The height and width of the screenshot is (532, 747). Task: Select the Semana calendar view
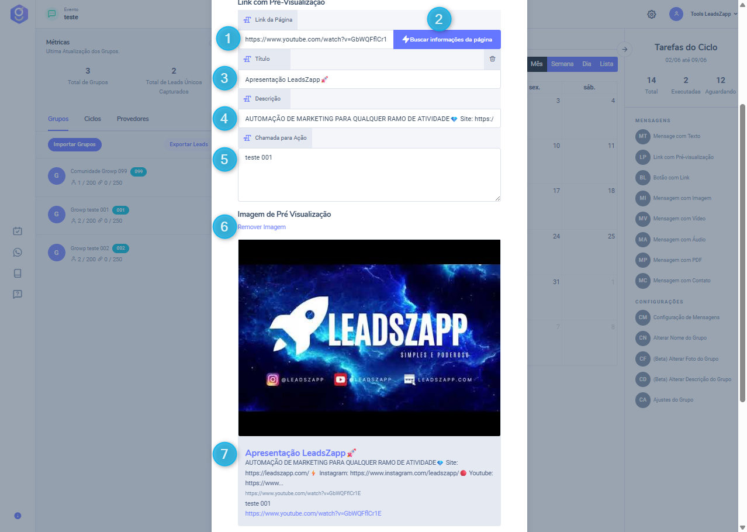(562, 64)
